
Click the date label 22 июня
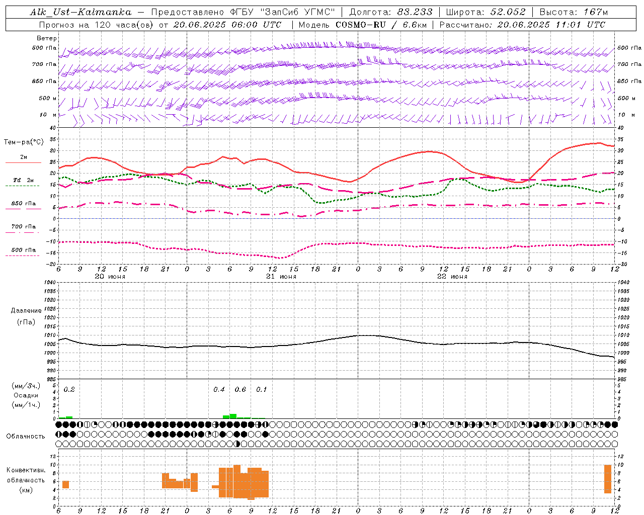pyautogui.click(x=452, y=277)
